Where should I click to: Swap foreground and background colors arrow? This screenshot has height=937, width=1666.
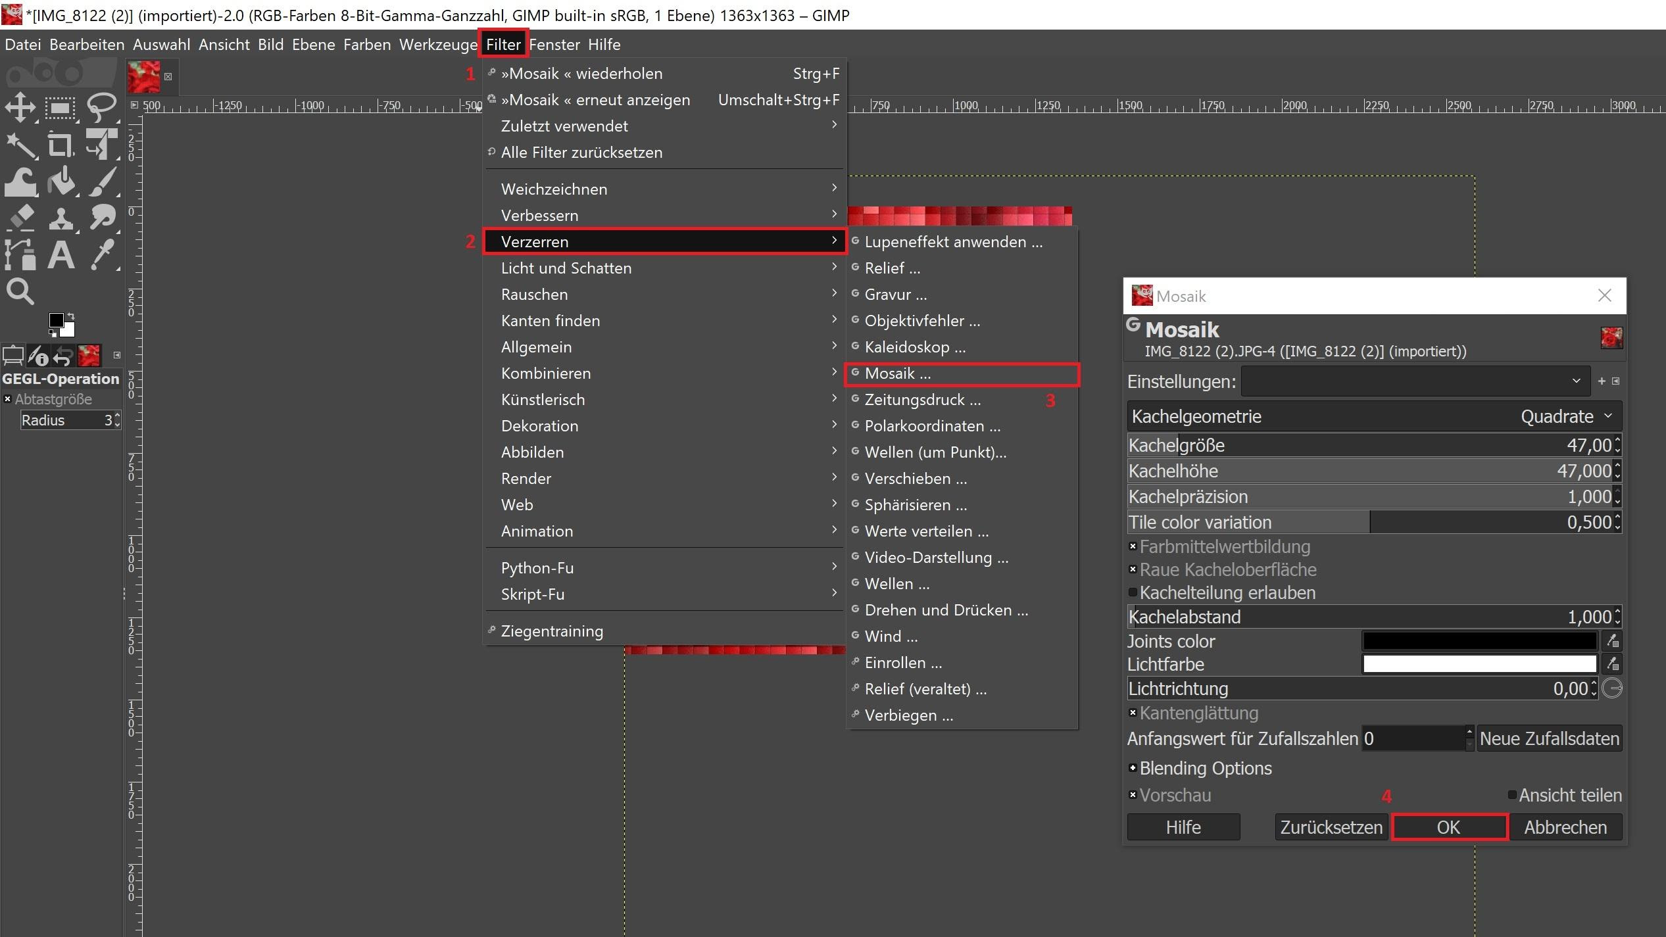tap(71, 316)
